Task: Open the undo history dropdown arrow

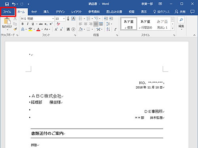Action: [x=17, y=4]
